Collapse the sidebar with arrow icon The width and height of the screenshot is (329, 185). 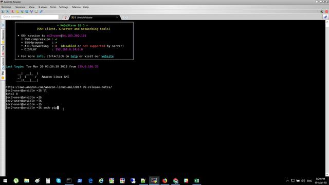pyautogui.click(x=3, y=25)
